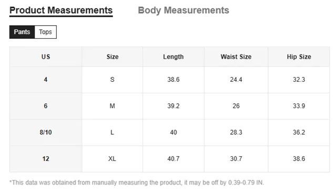
Task: Select the Pants toggle button
Action: click(x=22, y=32)
